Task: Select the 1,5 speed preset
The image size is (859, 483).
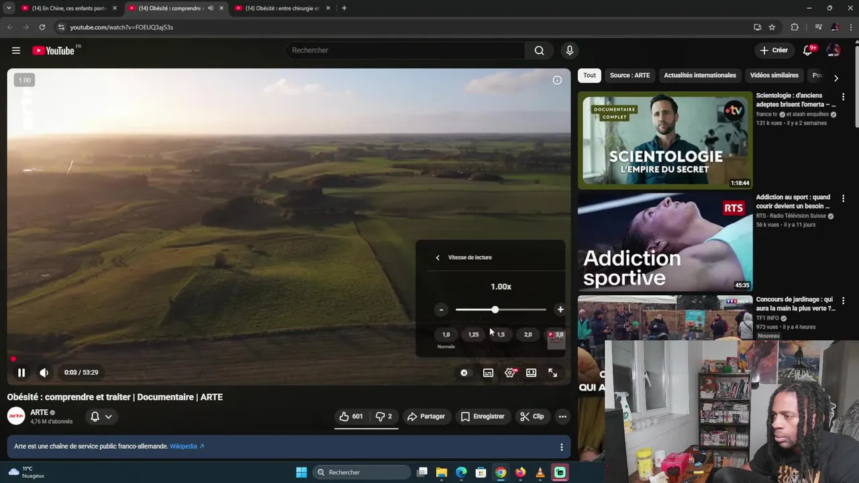Action: point(501,335)
